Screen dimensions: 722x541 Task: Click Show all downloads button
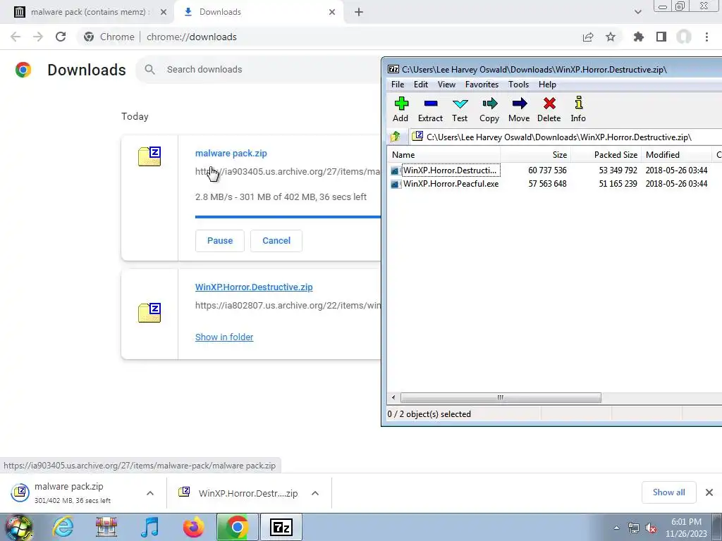(x=668, y=492)
